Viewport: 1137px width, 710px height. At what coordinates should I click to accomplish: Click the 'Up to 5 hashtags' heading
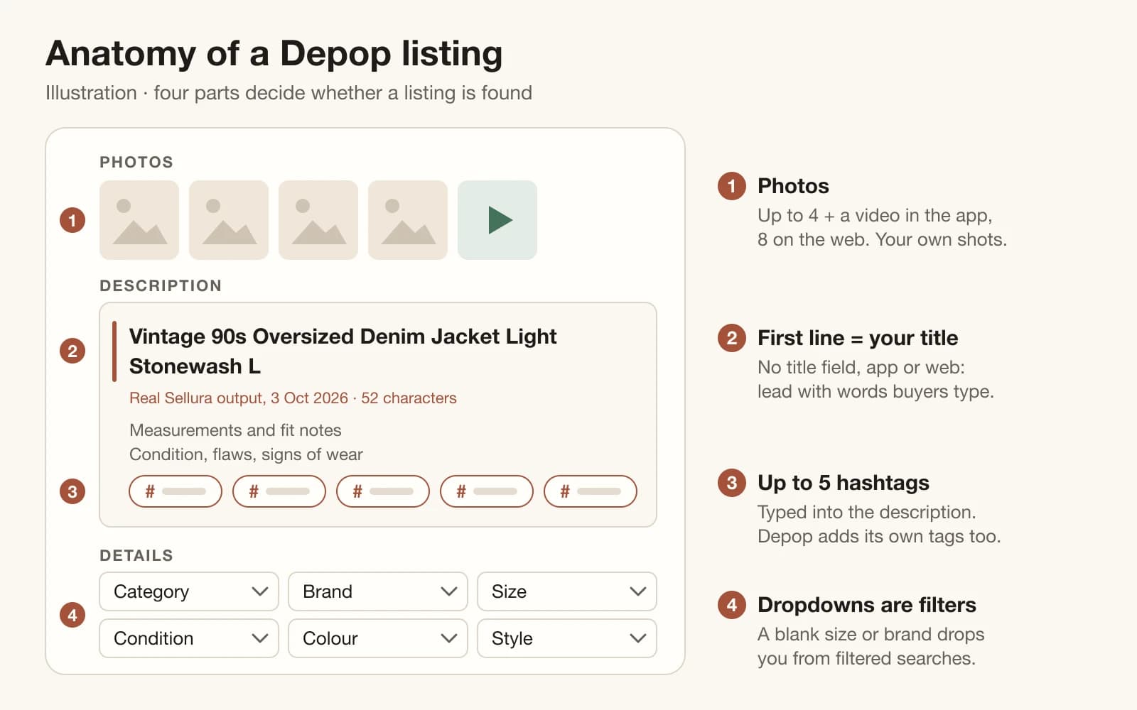pyautogui.click(x=844, y=483)
